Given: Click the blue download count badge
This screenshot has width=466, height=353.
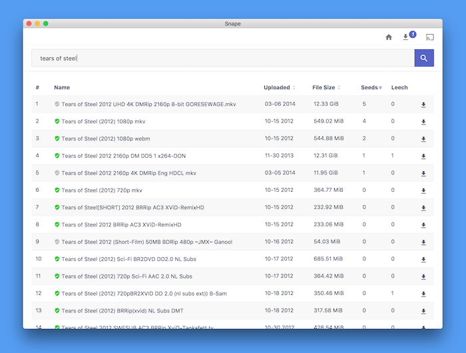Looking at the screenshot, I should click(x=413, y=35).
